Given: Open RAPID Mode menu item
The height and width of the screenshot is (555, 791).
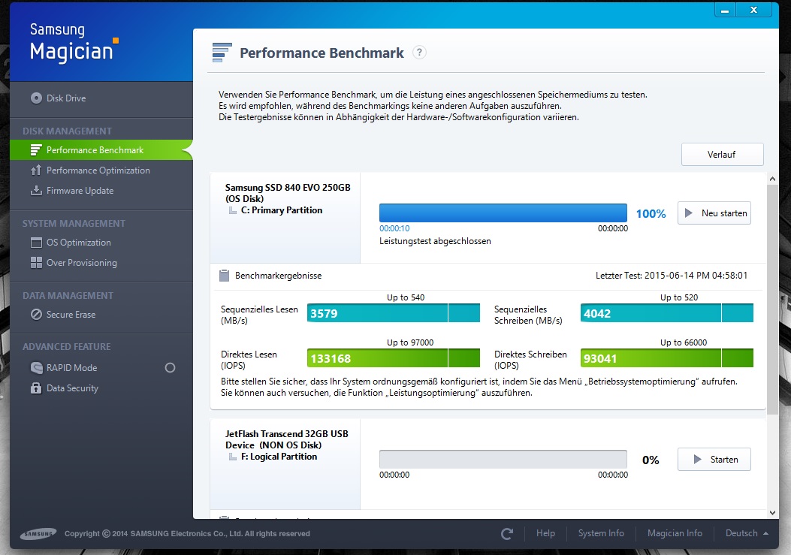Looking at the screenshot, I should tap(71, 367).
